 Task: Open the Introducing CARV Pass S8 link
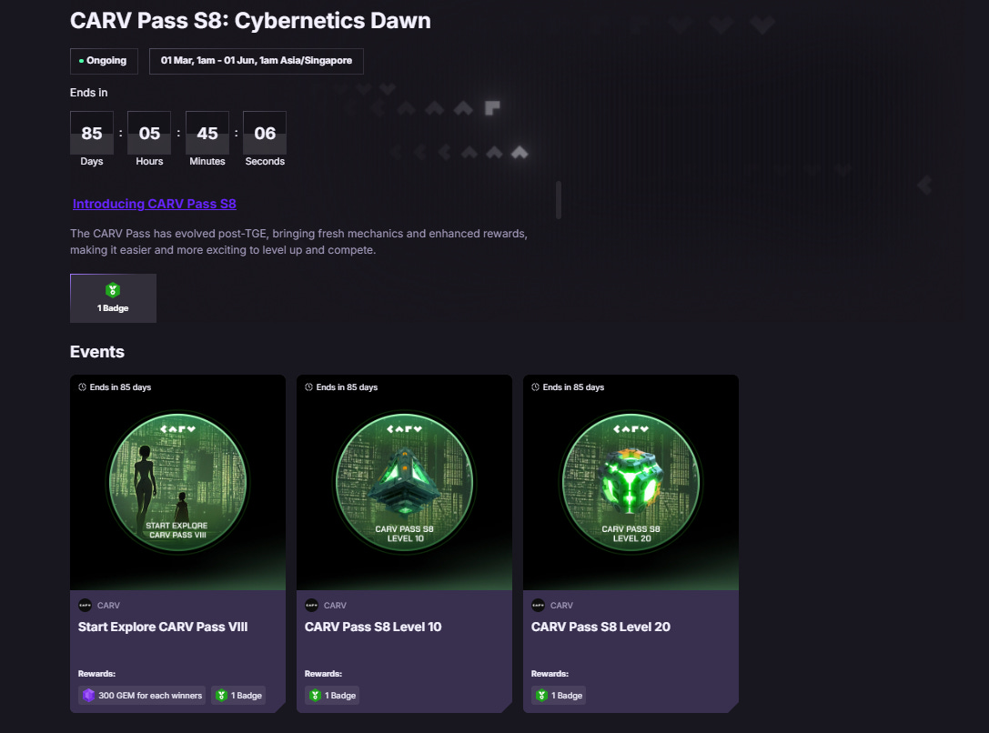pyautogui.click(x=155, y=204)
